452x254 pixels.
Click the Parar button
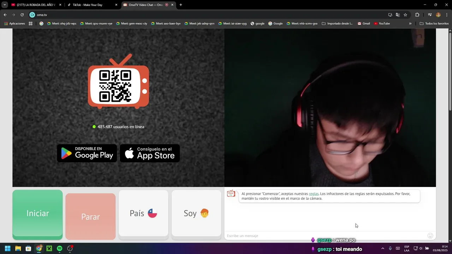click(x=90, y=217)
